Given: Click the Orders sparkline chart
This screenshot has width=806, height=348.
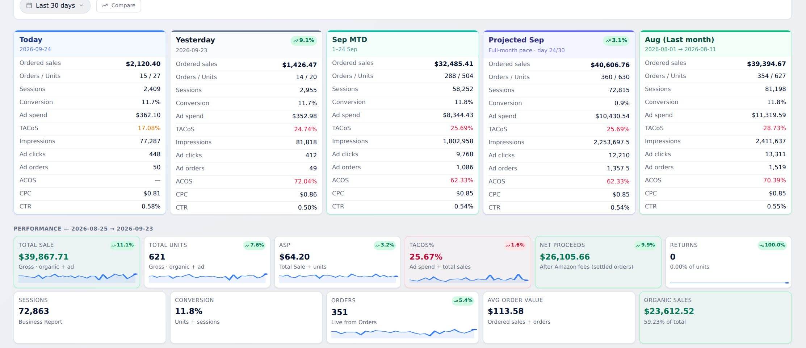Looking at the screenshot, I should pos(404,333).
